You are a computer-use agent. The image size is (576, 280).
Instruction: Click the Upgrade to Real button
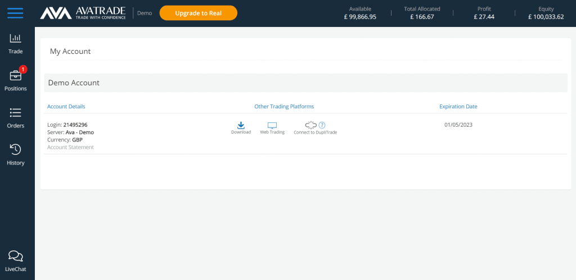click(199, 13)
